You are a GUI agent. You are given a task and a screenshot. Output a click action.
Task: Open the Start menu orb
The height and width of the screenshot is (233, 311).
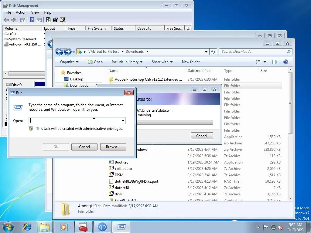pos(8,227)
